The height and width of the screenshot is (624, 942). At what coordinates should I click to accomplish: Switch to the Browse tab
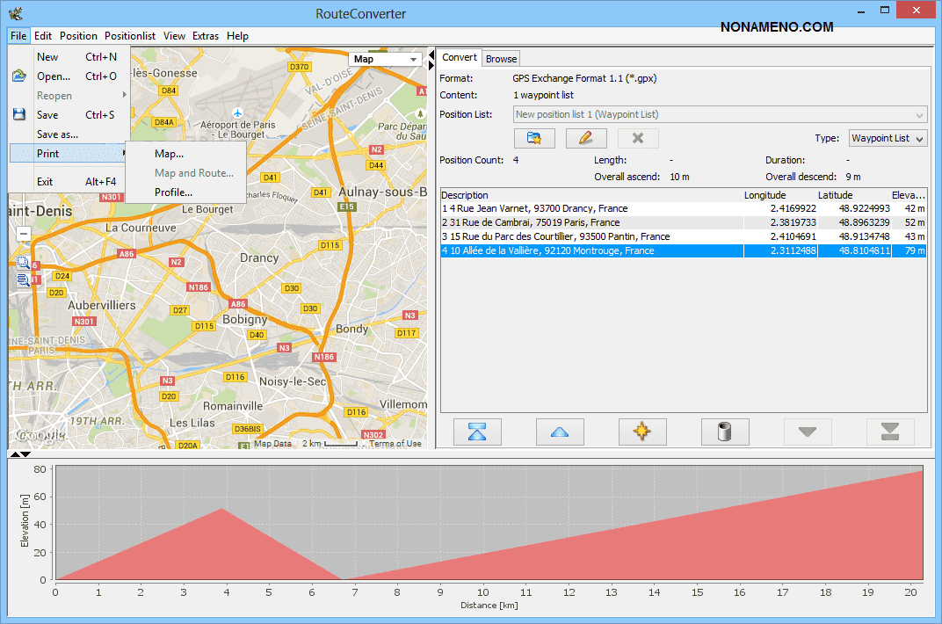pos(501,59)
